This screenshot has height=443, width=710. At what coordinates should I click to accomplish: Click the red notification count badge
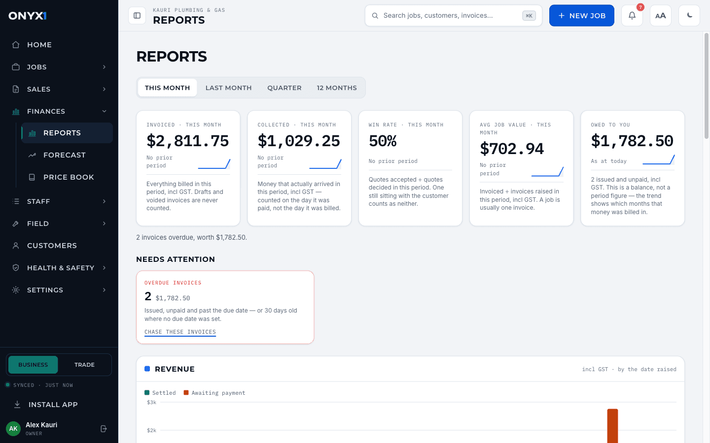[640, 7]
